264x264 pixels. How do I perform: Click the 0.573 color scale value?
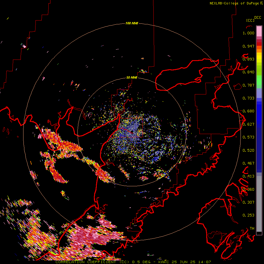click(x=248, y=137)
